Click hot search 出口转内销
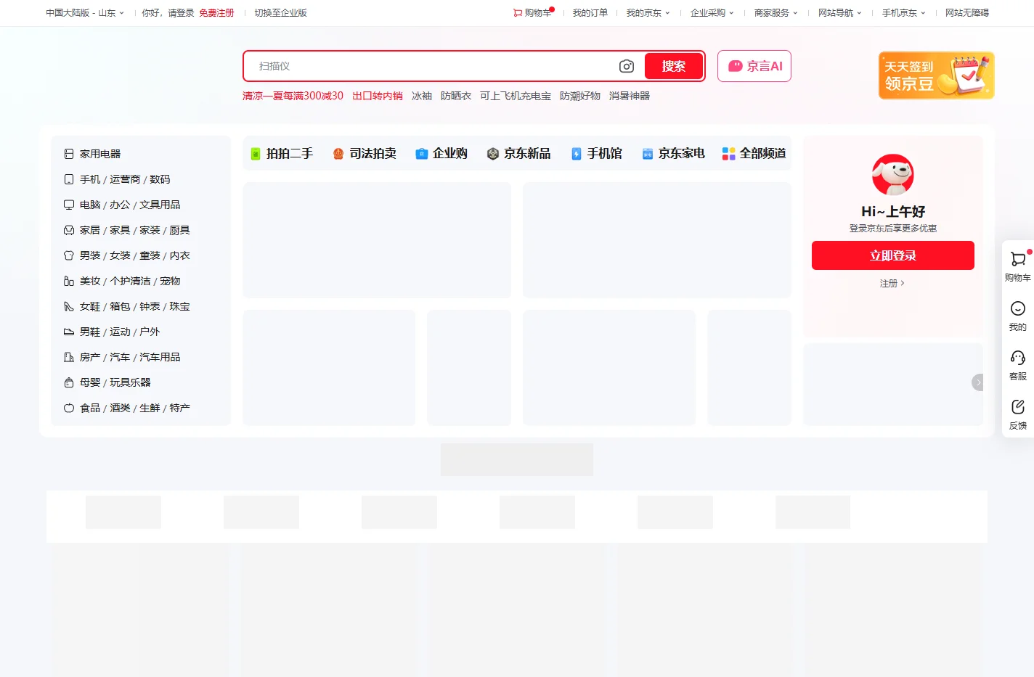This screenshot has height=677, width=1034. (378, 96)
